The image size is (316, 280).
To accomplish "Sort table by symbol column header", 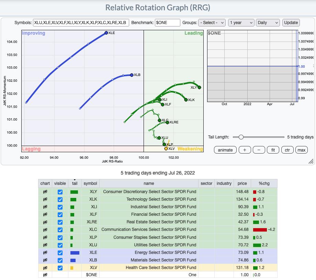I will pos(90,183).
